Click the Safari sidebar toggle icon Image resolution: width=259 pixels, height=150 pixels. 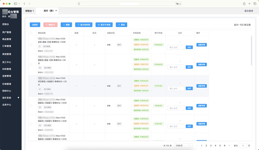coord(16,4)
